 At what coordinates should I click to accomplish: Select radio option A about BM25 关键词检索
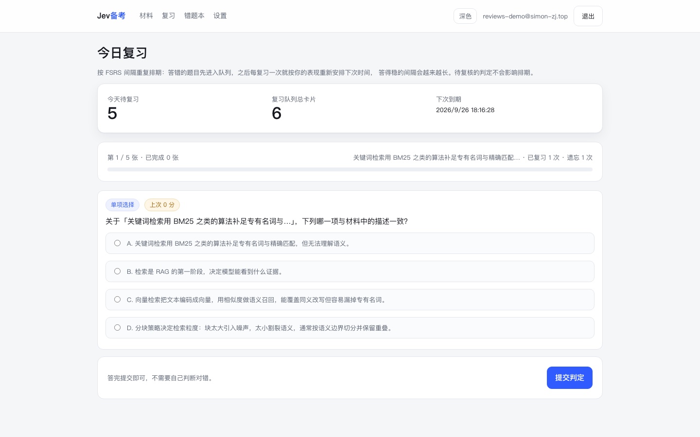(x=117, y=243)
